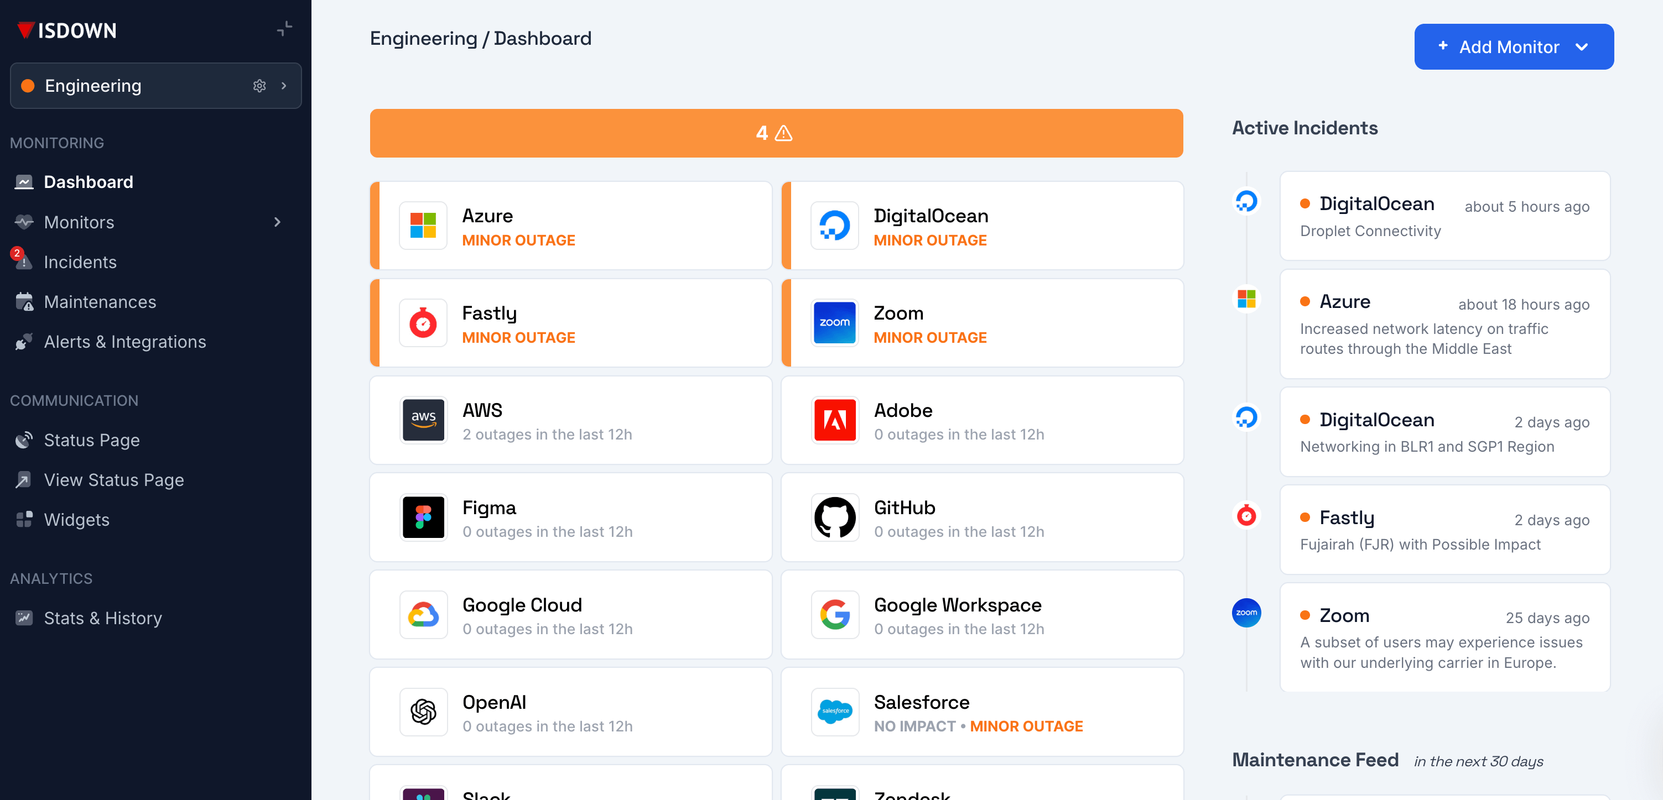1663x800 pixels.
Task: Click the View Status Page external arrow icon
Action: (x=24, y=480)
